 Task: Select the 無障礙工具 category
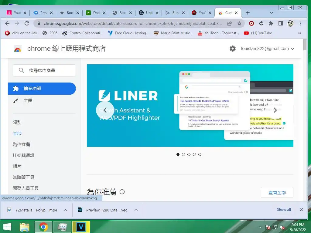click(x=24, y=177)
